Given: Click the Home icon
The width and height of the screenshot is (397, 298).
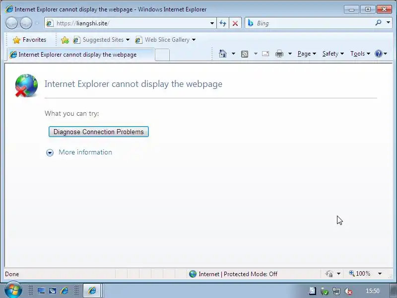Looking at the screenshot, I should coord(223,54).
